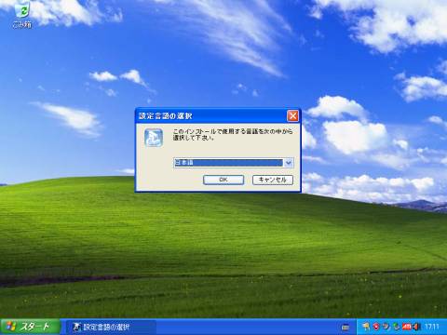Viewport: 447px width, 335px height.
Task: Expand the language dropdown arrow
Action: pyautogui.click(x=289, y=163)
